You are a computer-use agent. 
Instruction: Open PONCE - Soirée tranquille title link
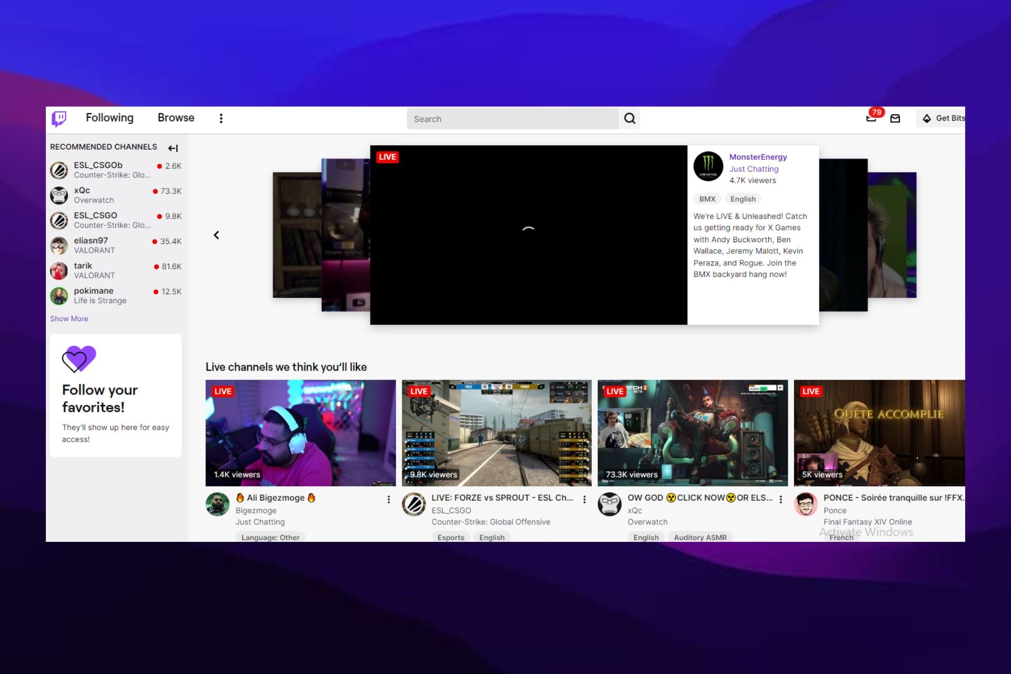[x=894, y=498]
